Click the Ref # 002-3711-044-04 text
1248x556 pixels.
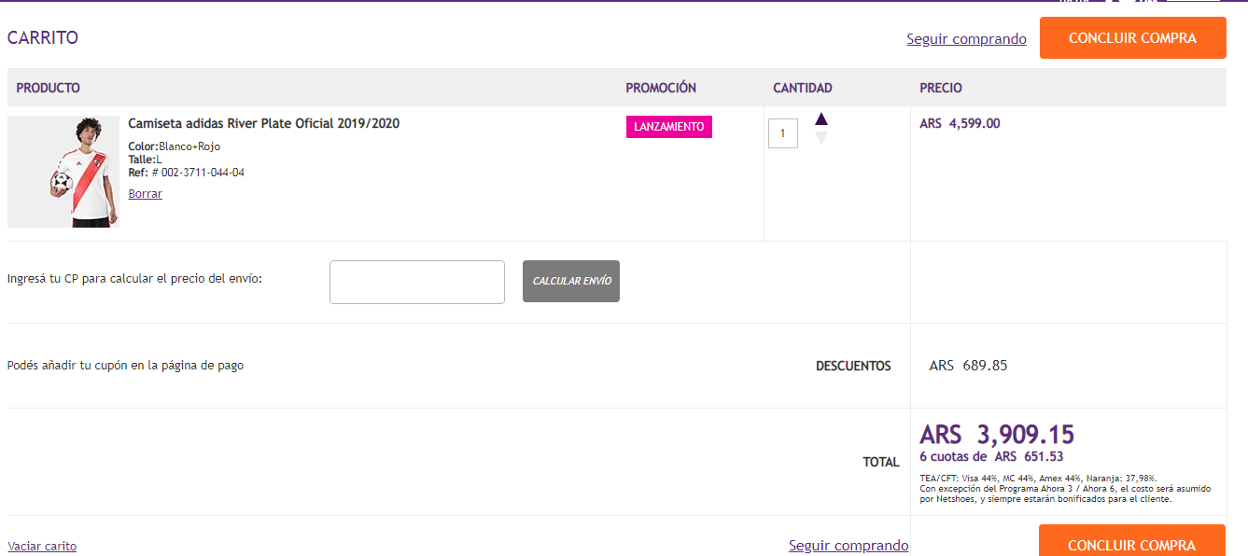[x=187, y=173]
